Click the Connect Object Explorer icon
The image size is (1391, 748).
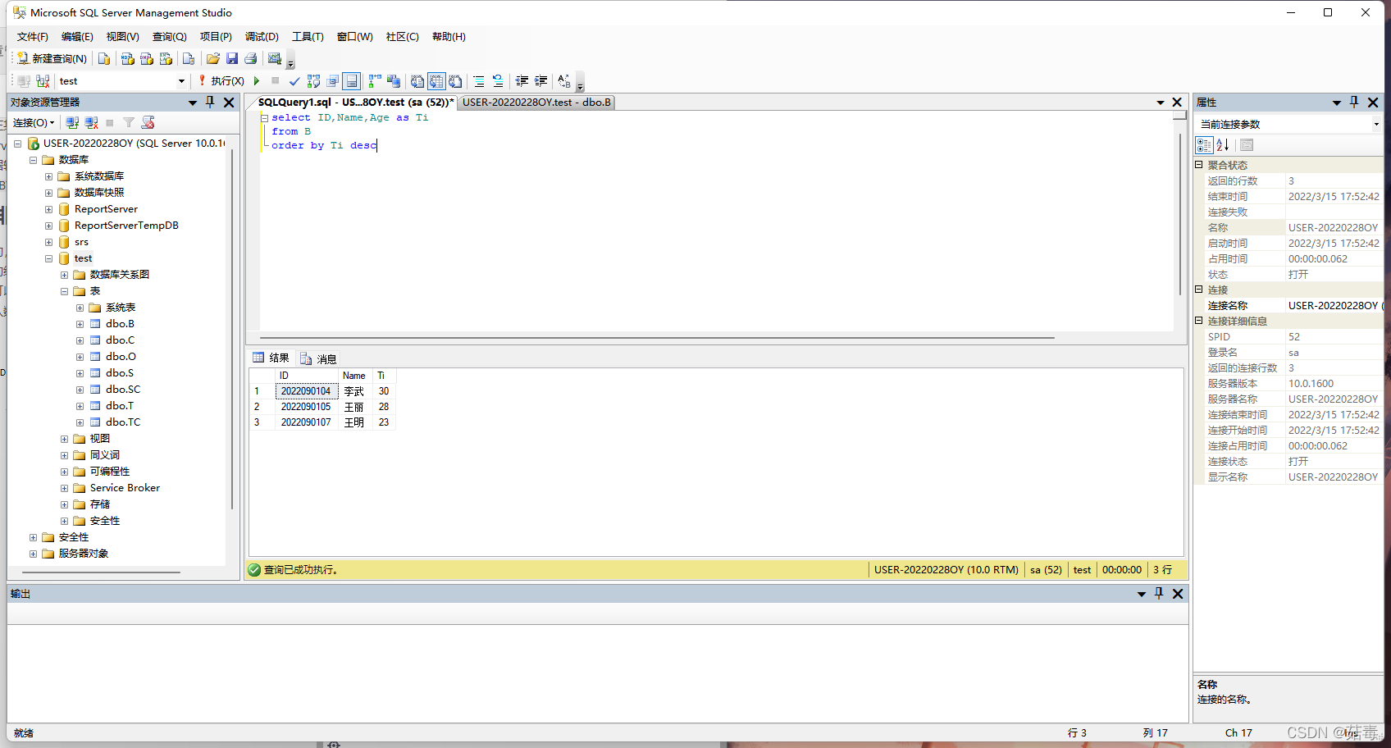[x=72, y=123]
